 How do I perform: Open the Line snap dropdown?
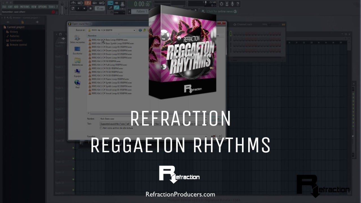point(120,12)
